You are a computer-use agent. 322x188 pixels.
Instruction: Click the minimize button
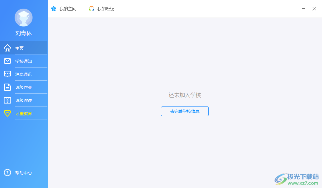point(303,9)
